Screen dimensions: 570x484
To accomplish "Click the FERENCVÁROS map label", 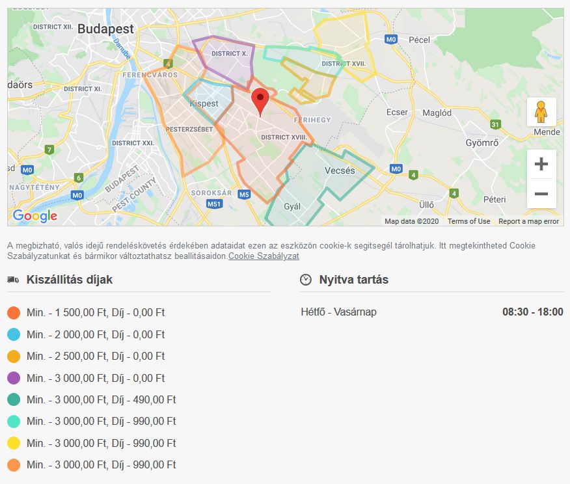I will pyautogui.click(x=150, y=75).
